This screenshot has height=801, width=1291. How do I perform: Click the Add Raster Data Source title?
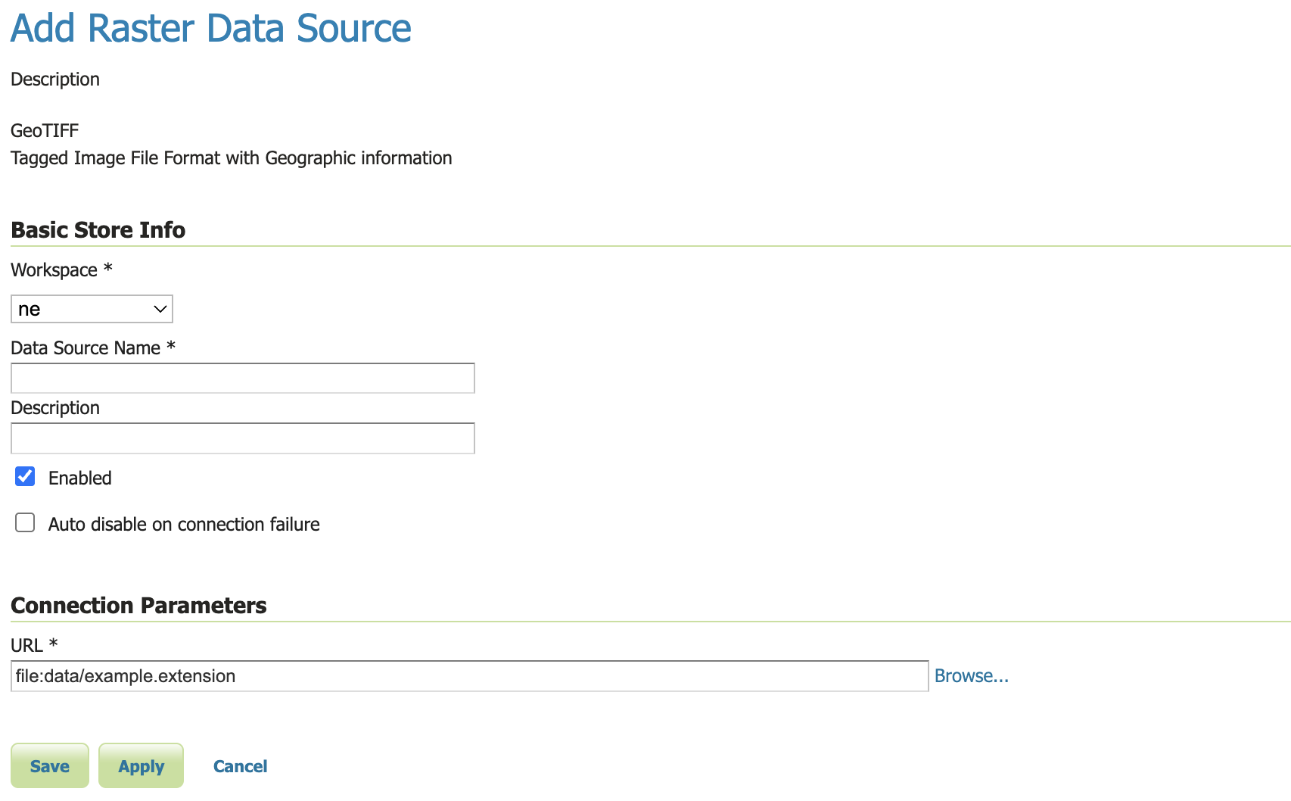(210, 29)
